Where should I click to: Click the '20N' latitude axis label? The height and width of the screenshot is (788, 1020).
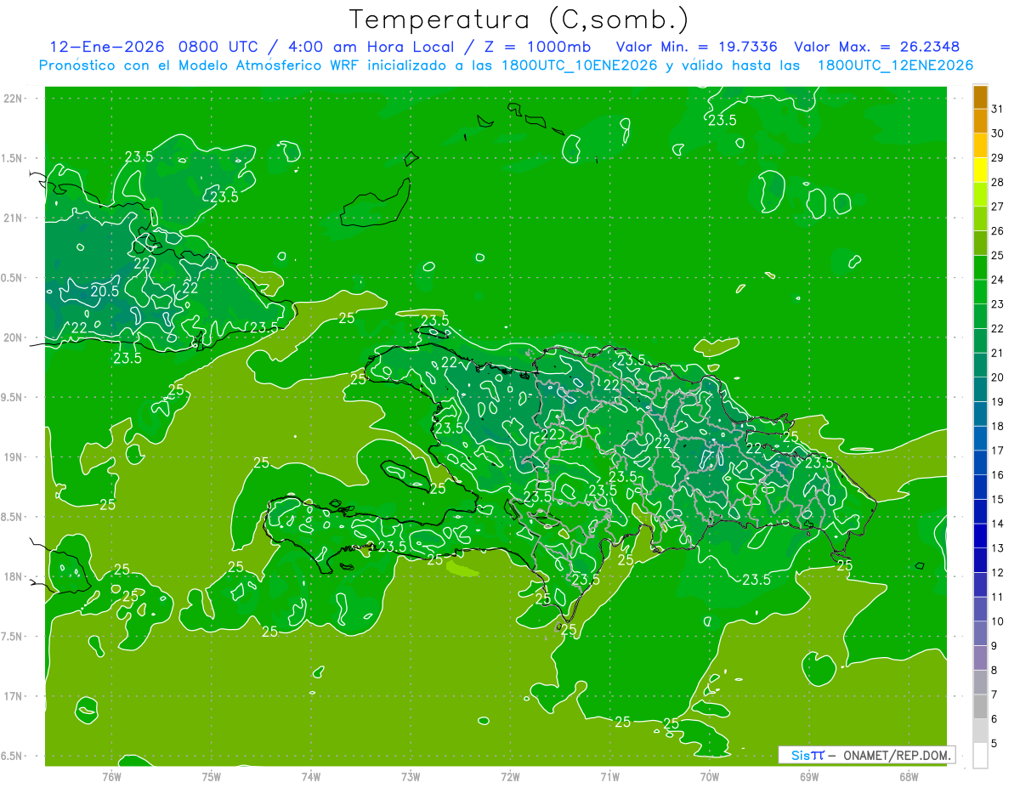click(x=14, y=337)
